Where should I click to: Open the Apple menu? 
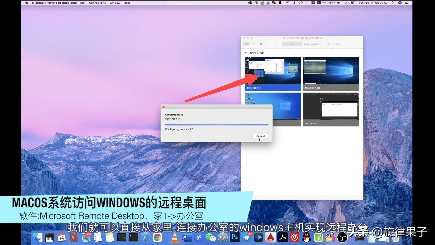coord(26,3)
